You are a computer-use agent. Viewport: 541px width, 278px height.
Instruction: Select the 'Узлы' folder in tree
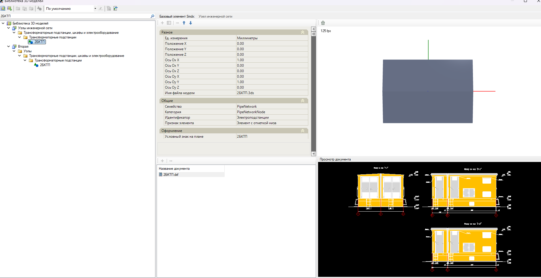click(x=27, y=51)
